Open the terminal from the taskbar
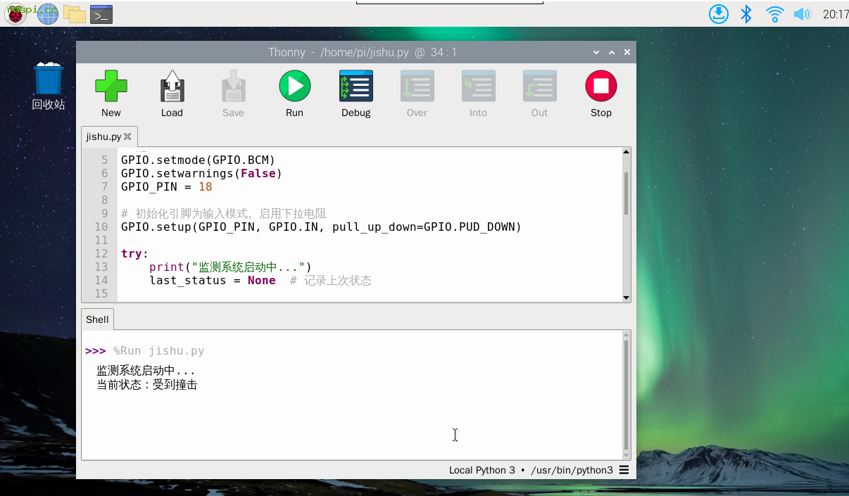 pos(101,13)
